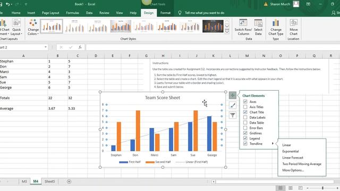Choose Two Period Moving Average option

[302, 164]
